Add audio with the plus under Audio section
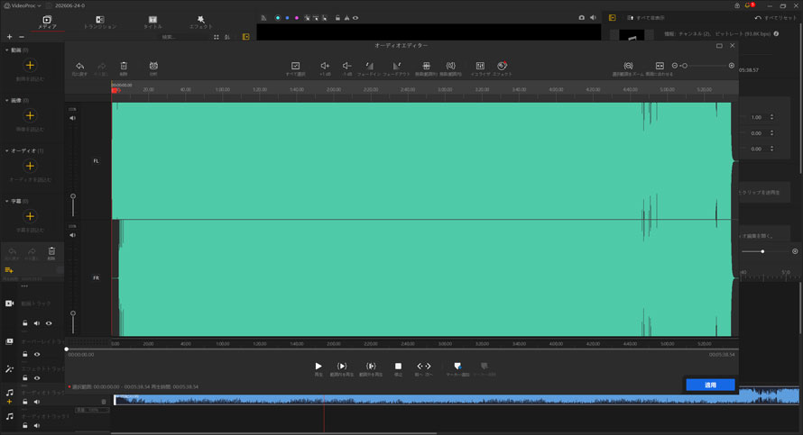Screen dimensions: 803x435 (x=30, y=166)
